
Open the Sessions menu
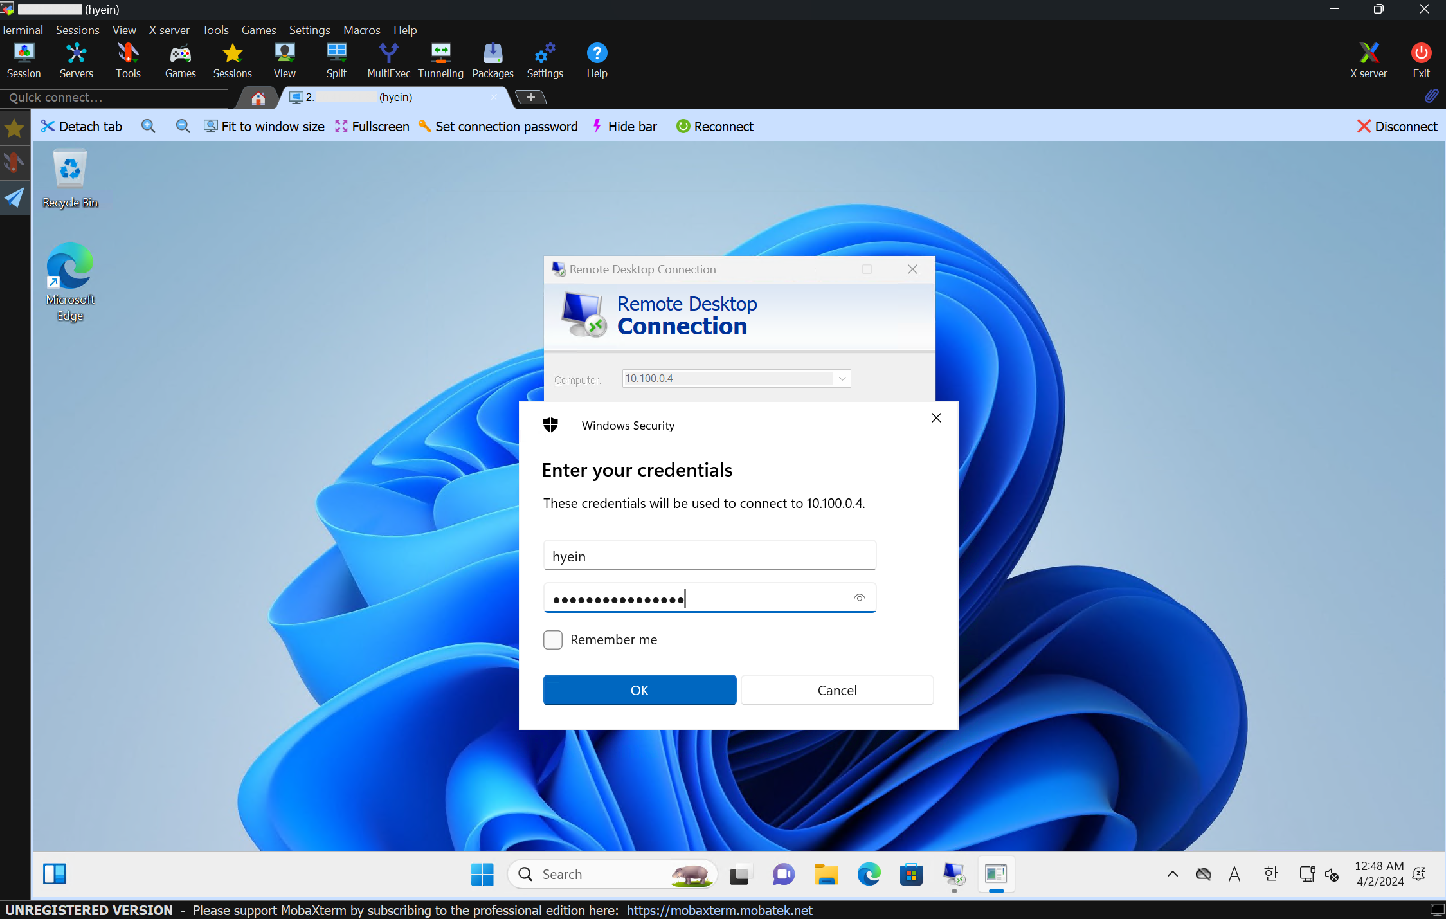[77, 30]
